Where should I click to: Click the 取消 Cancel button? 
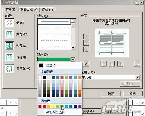(133, 94)
